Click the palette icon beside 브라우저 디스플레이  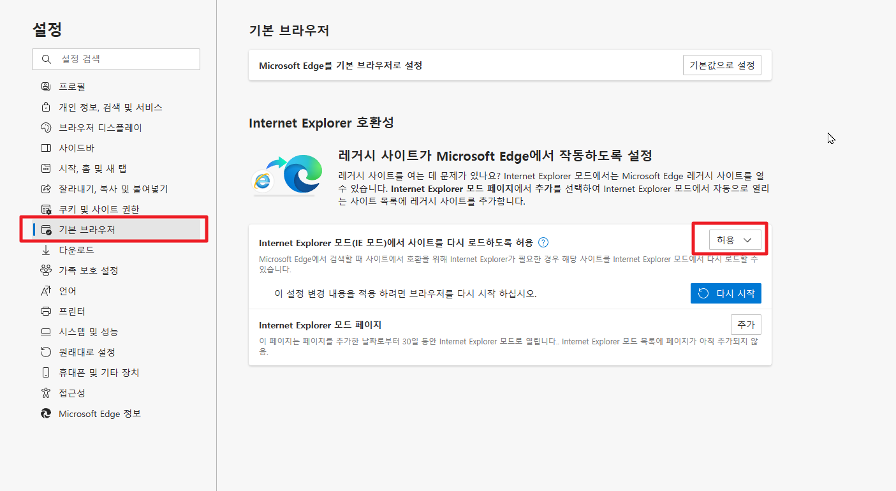coord(45,128)
